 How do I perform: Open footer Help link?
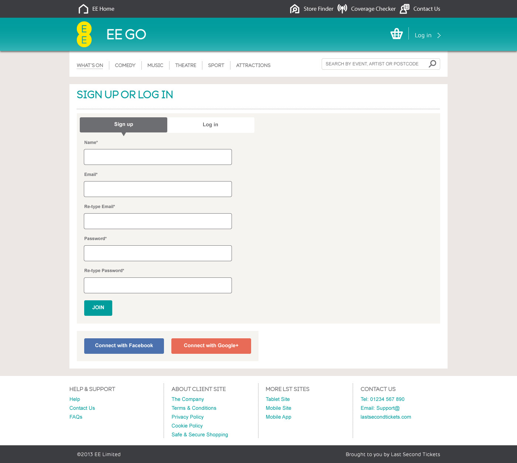tap(75, 399)
